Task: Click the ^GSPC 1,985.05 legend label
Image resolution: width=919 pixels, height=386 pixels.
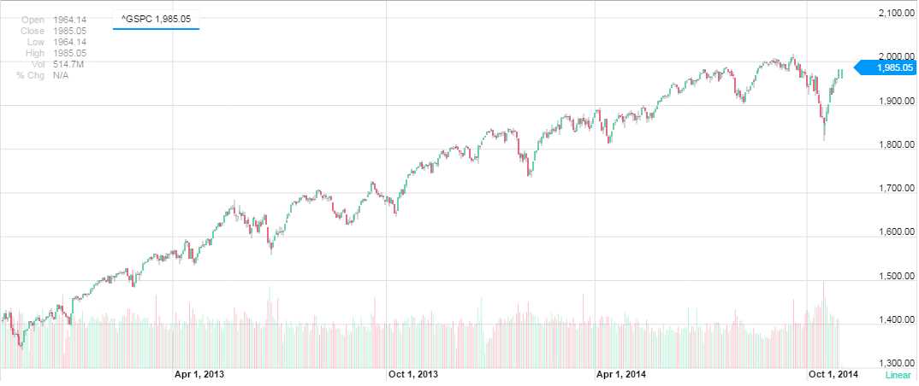Action: click(156, 19)
